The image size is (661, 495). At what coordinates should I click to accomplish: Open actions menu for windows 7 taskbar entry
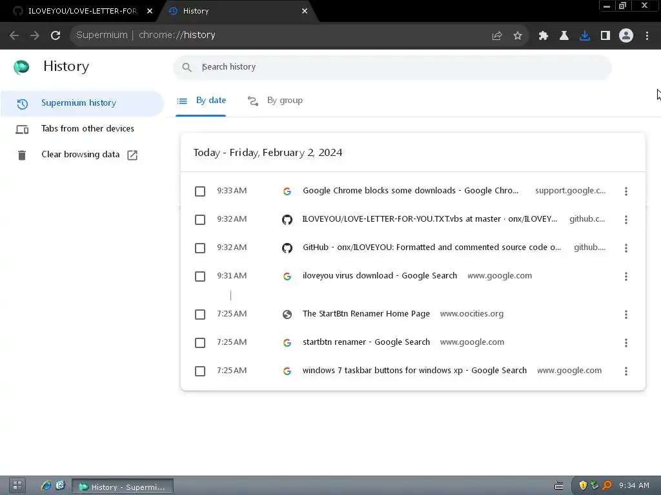(x=626, y=371)
